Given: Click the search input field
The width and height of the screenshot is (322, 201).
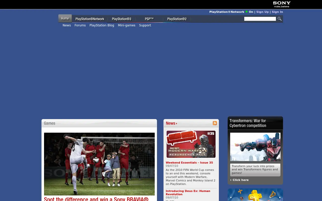Looking at the screenshot, I should (x=260, y=19).
